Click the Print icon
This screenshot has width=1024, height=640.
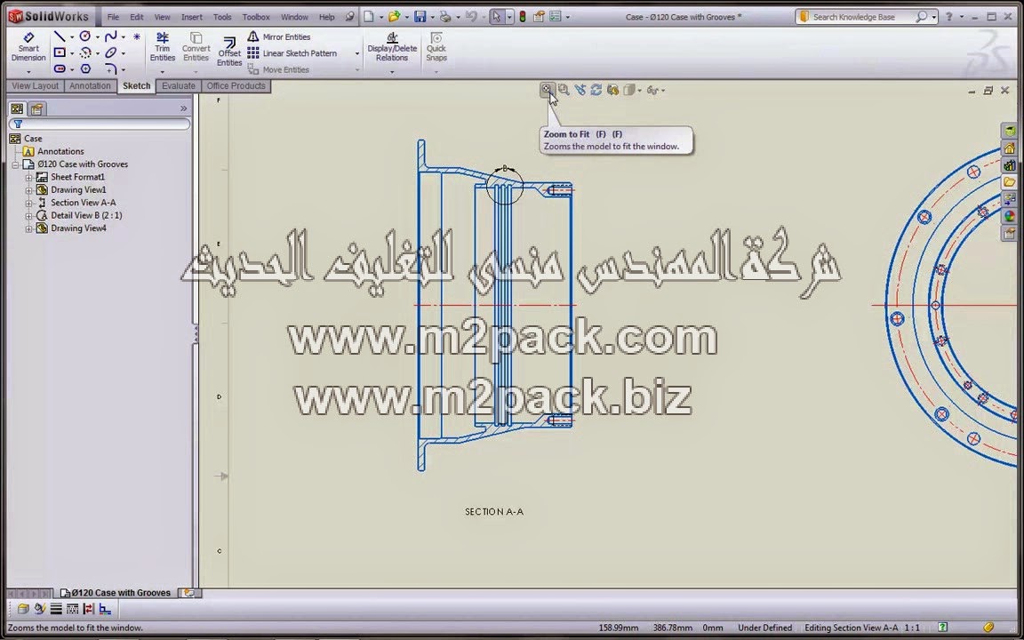(444, 17)
